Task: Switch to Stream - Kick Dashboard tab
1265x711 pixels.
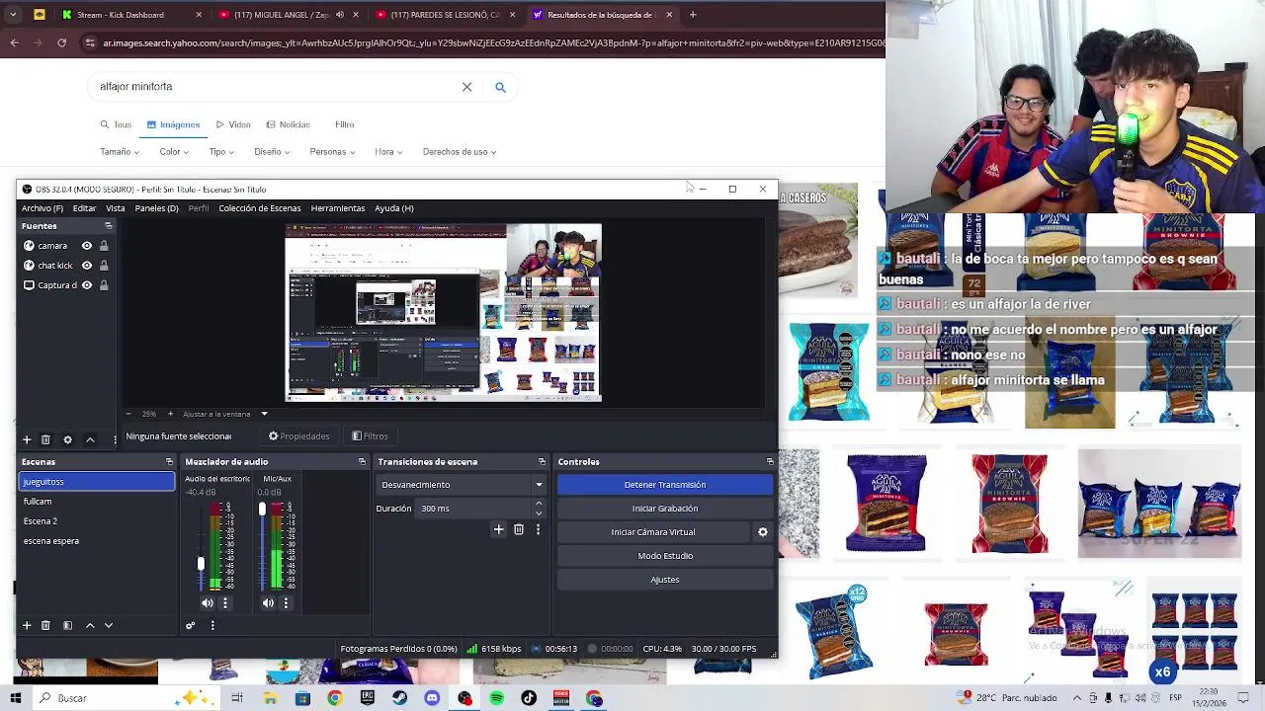Action: point(128,15)
